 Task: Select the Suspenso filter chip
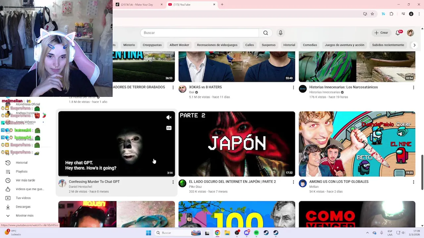(x=269, y=45)
